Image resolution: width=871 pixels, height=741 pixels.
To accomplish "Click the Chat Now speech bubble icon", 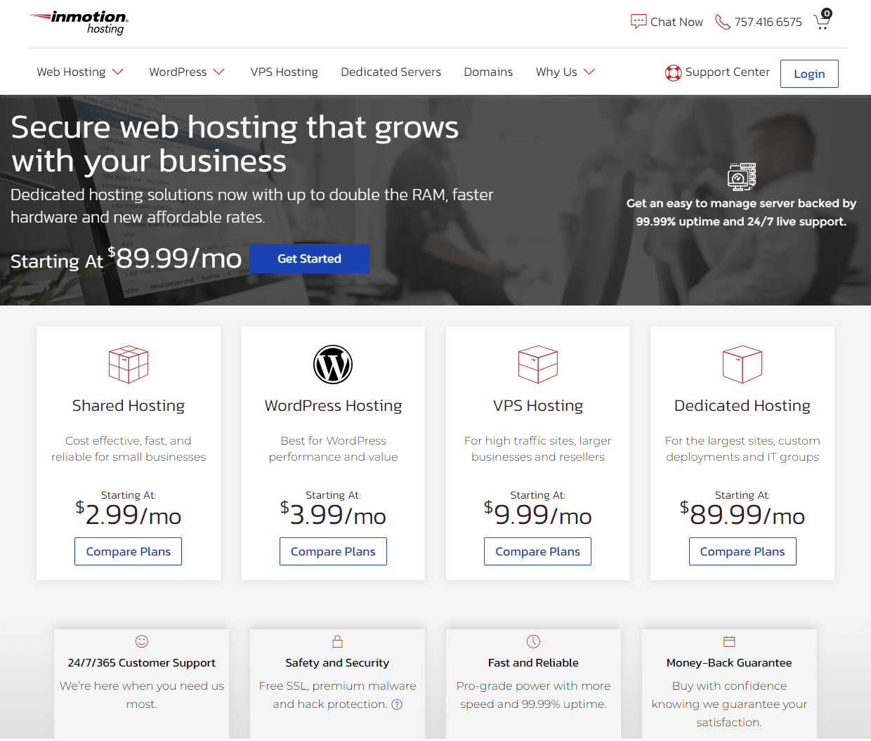I will pos(638,22).
